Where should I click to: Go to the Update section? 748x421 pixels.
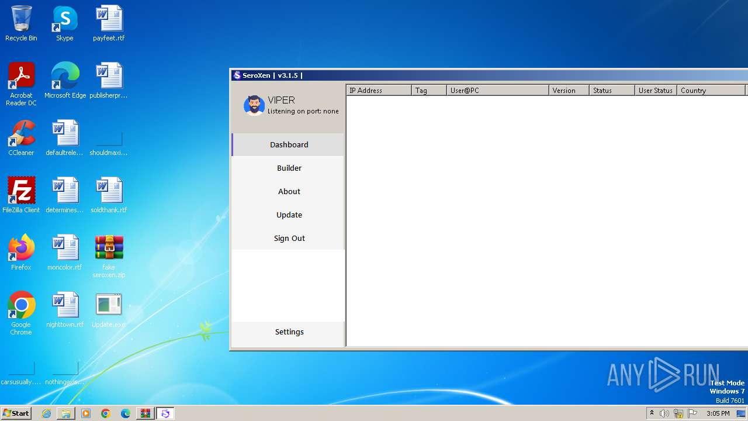pos(289,215)
